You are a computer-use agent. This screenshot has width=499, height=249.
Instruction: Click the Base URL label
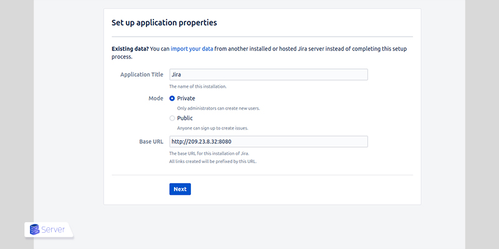[151, 142]
